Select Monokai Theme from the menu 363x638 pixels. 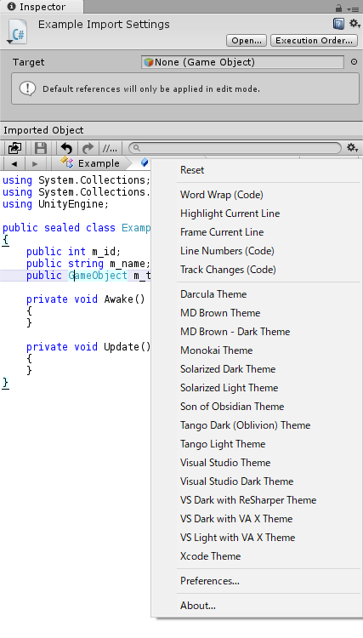pos(216,350)
